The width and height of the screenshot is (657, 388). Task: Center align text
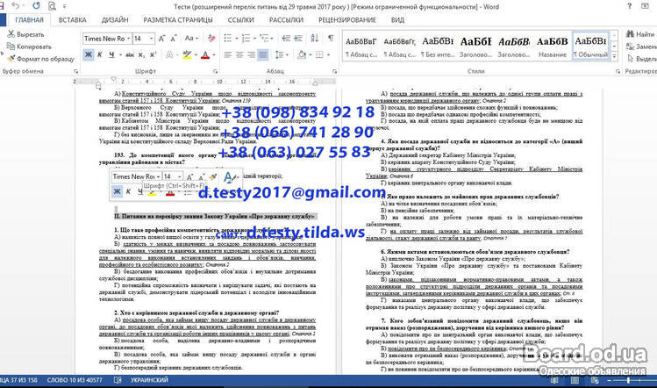point(239,54)
